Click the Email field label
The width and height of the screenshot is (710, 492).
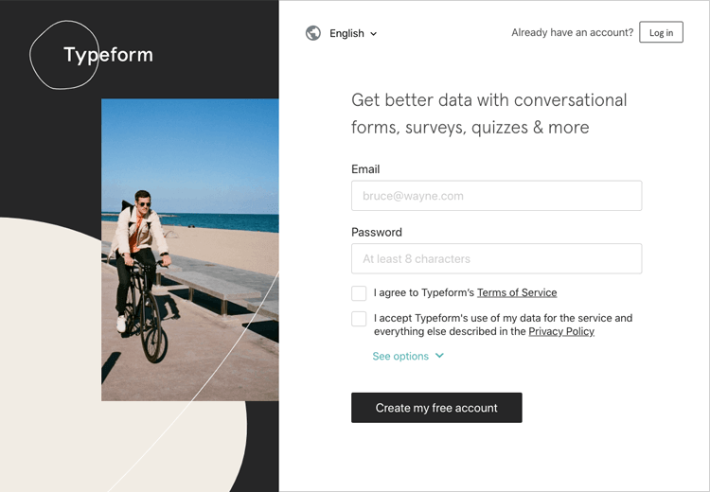click(x=365, y=169)
